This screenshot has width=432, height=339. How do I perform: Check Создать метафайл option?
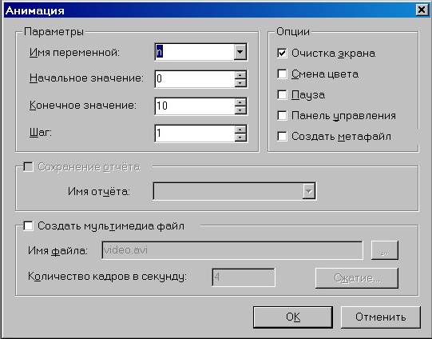point(282,136)
